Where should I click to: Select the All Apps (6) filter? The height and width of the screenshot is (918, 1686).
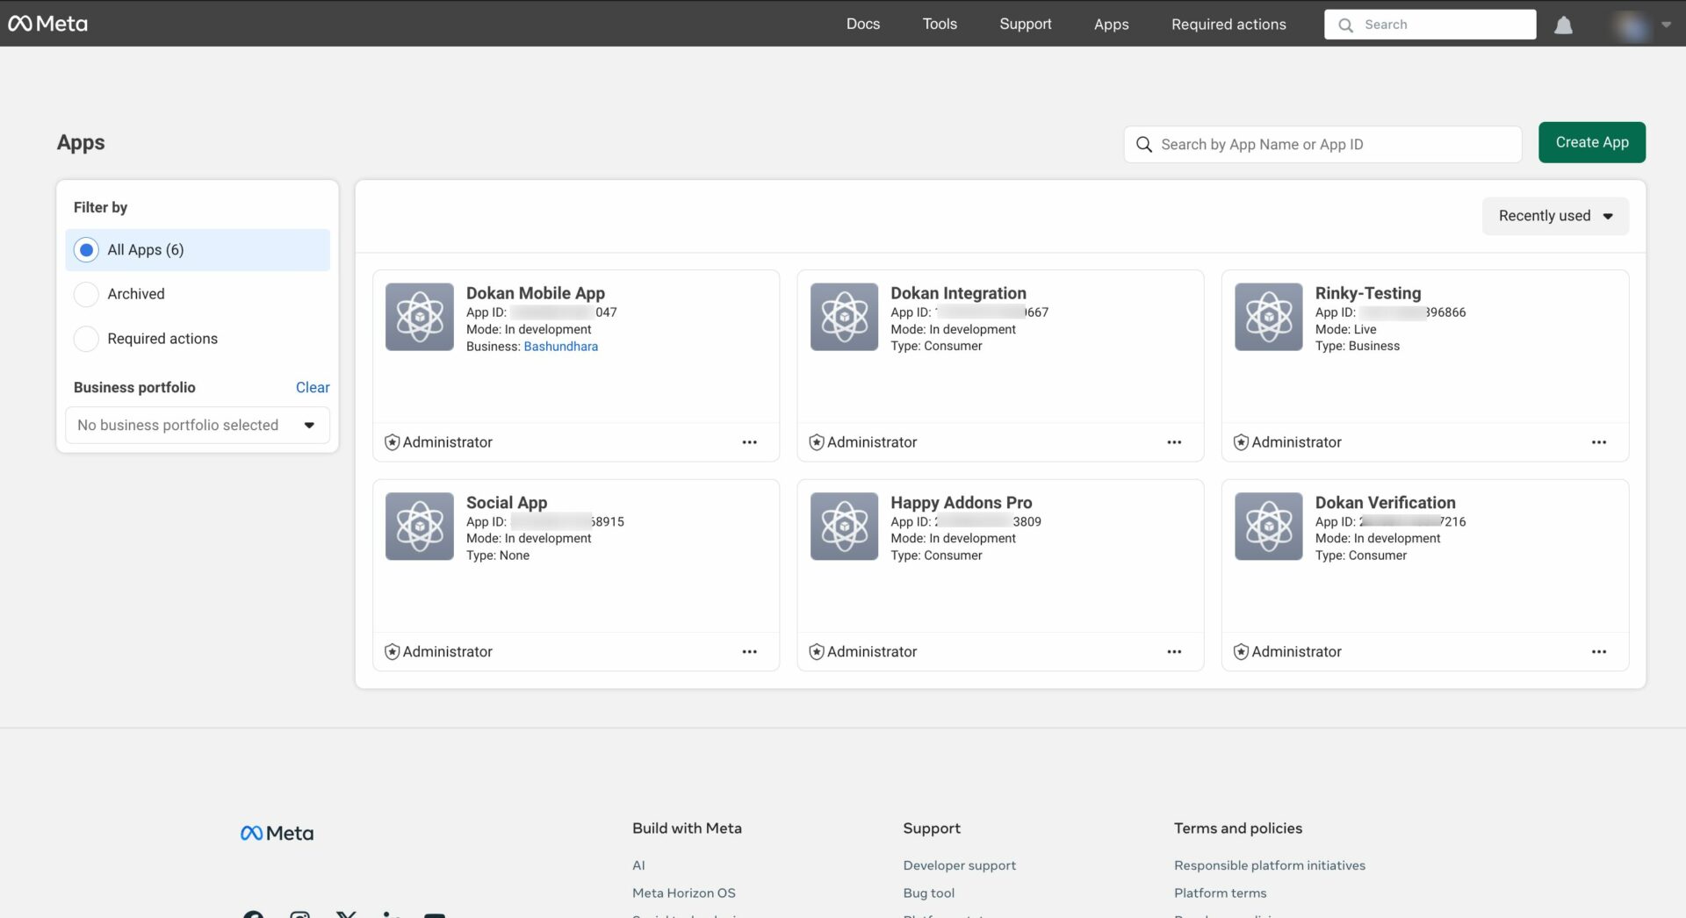coord(198,250)
